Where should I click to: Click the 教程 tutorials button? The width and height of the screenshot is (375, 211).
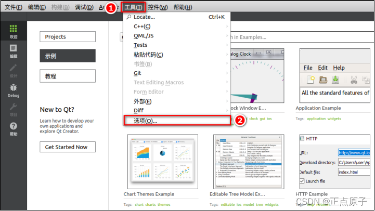click(x=68, y=76)
